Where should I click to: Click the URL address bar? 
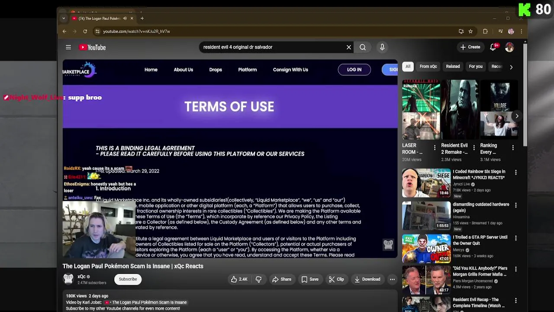(277, 31)
